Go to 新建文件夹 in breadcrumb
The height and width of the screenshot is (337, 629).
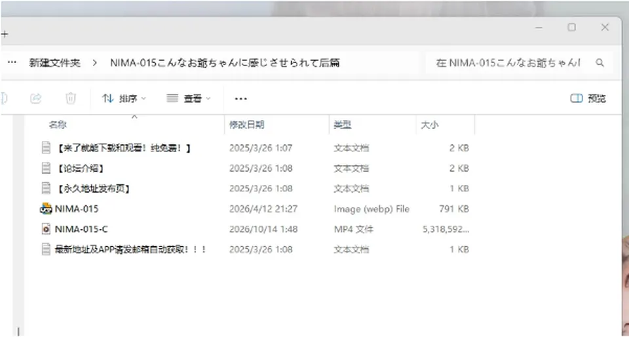[x=54, y=62]
